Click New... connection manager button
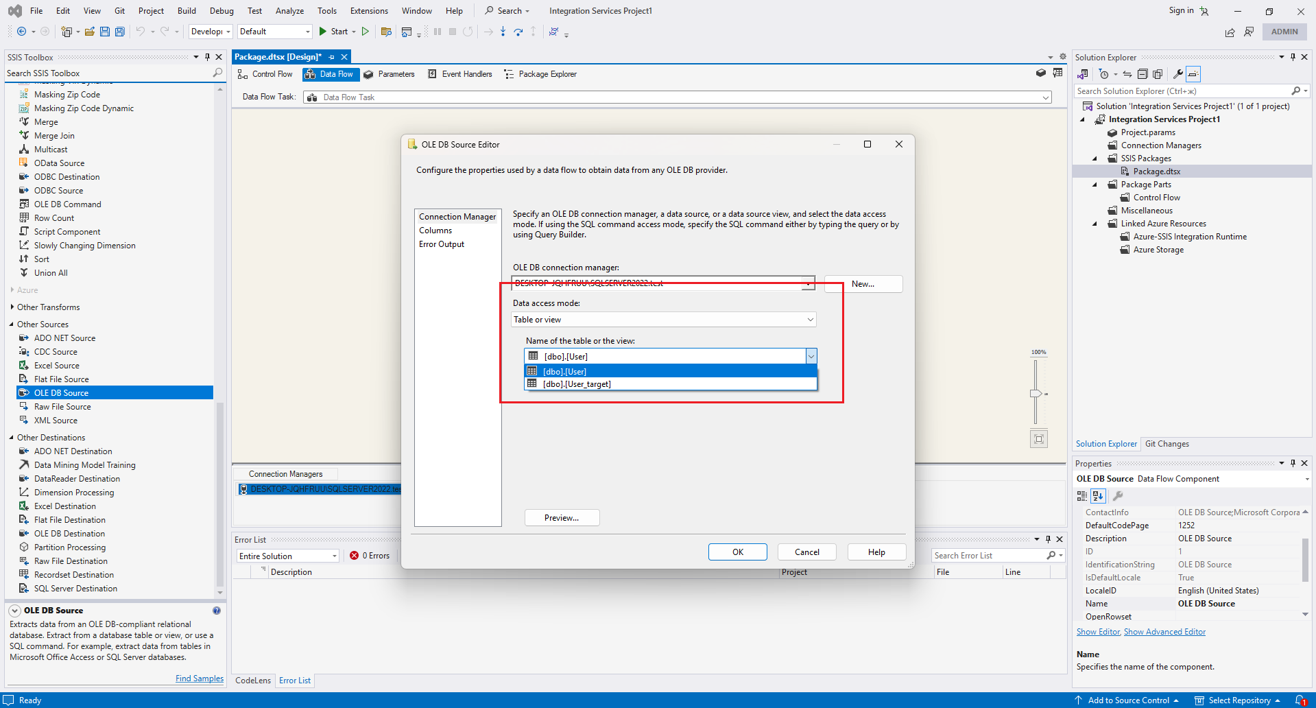The image size is (1316, 708). [863, 284]
